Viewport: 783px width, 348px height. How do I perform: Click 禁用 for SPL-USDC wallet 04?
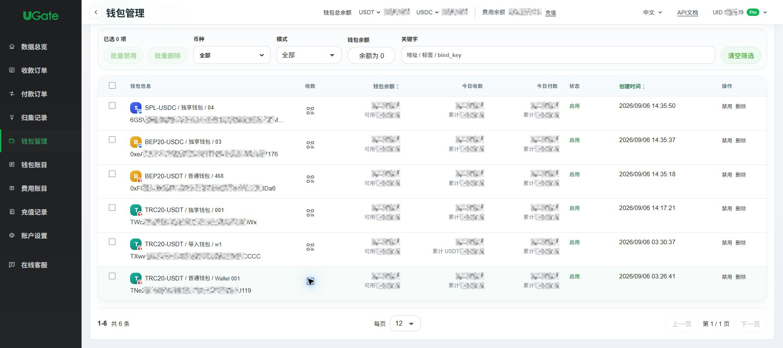click(x=727, y=106)
